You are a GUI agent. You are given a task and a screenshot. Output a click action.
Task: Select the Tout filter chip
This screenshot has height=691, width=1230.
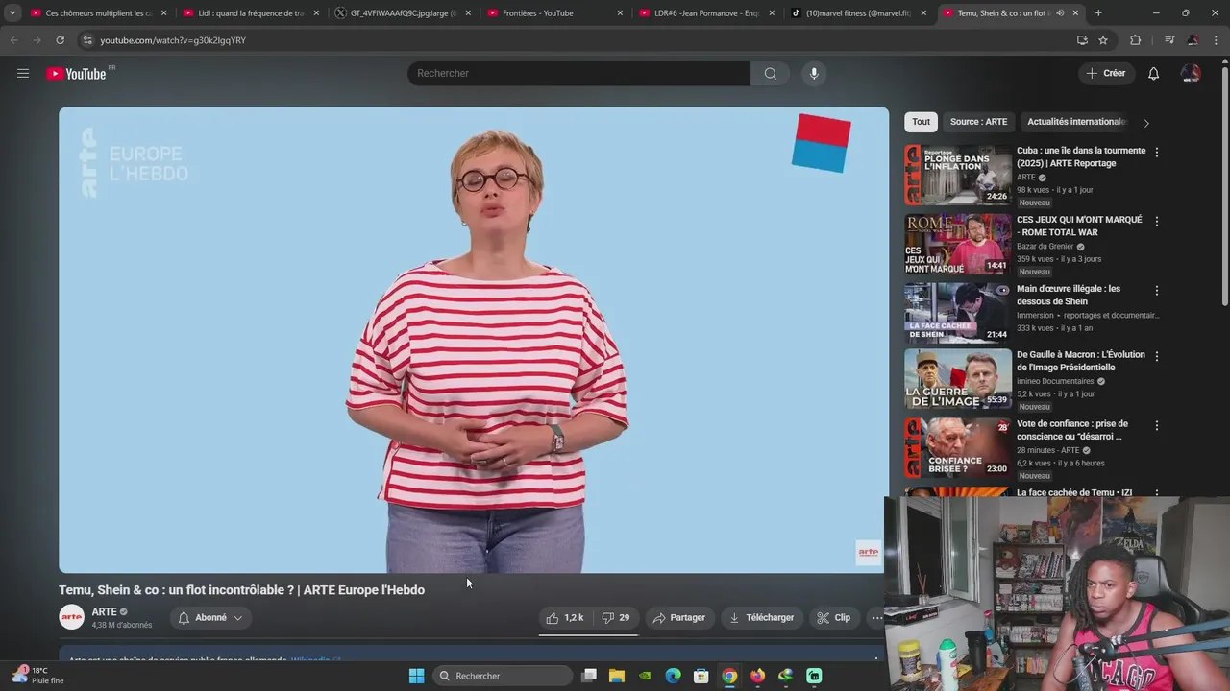click(x=921, y=122)
